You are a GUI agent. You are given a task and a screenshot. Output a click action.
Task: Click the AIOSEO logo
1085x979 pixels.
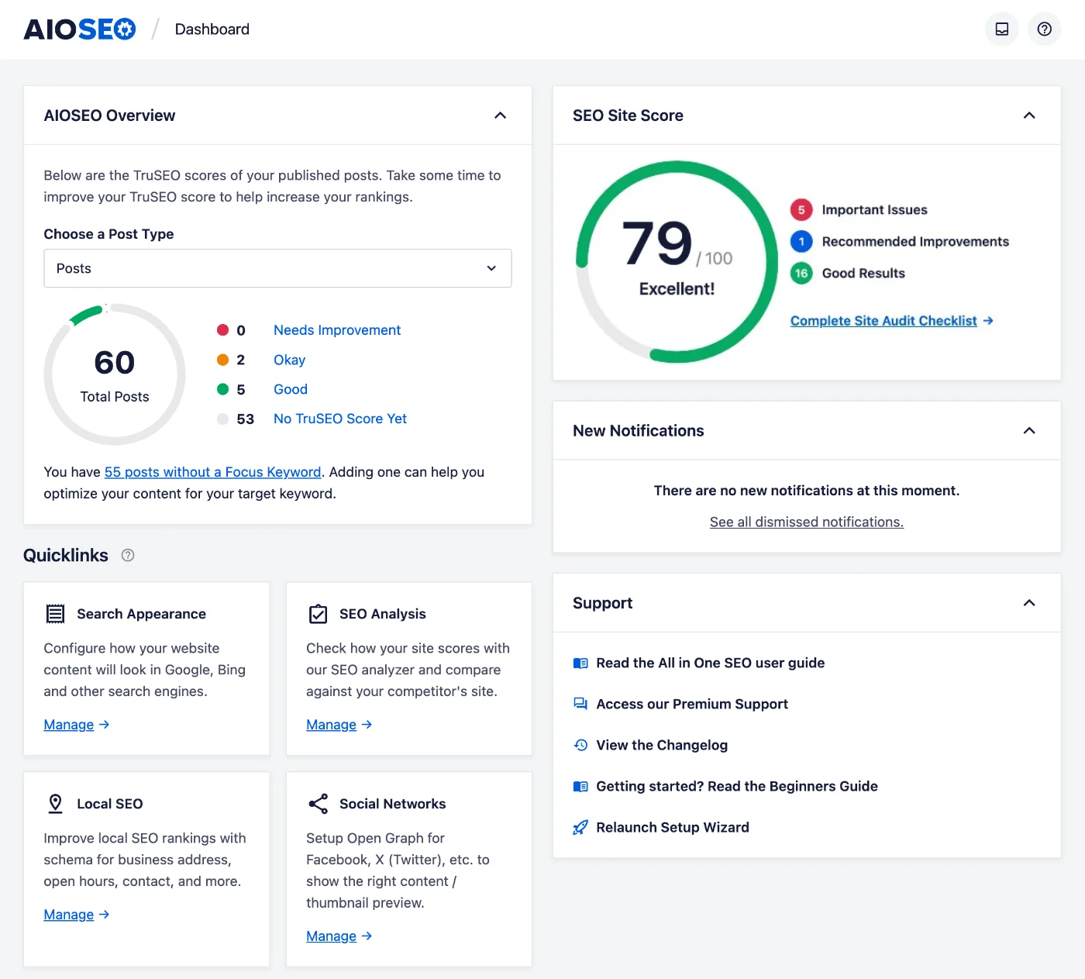[x=79, y=29]
